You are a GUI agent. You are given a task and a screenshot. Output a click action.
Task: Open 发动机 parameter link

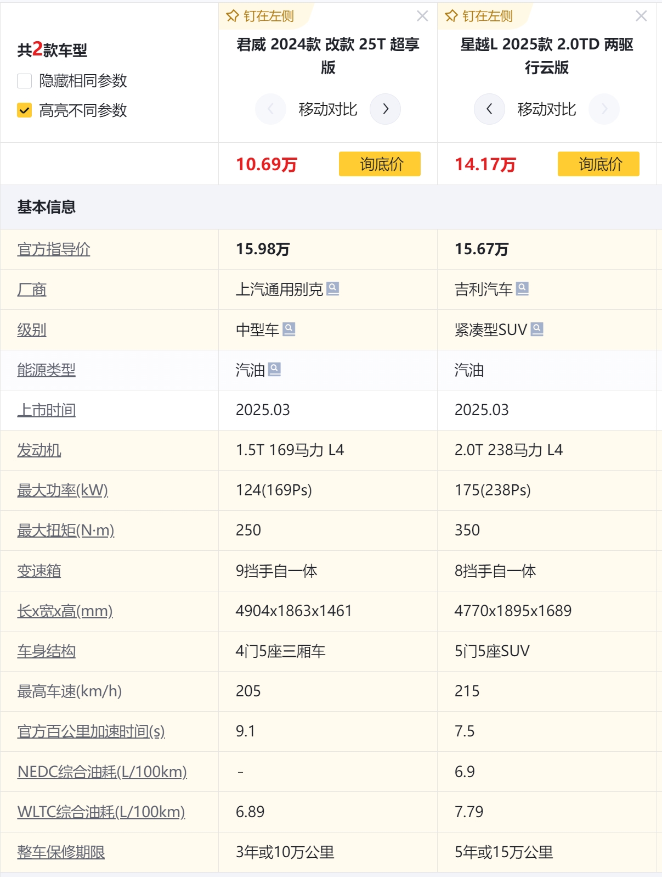[39, 450]
